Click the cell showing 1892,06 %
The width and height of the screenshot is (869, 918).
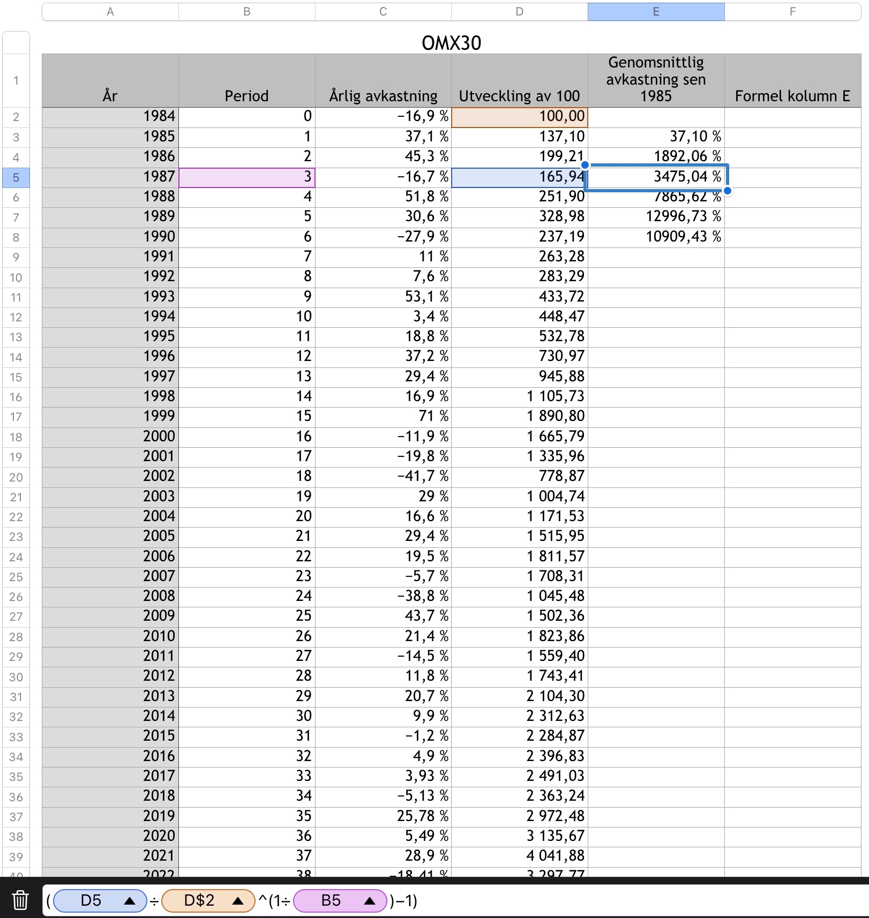[x=656, y=157]
